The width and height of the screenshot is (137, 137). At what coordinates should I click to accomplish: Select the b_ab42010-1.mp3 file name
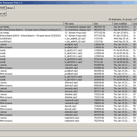click(x=73, y=62)
